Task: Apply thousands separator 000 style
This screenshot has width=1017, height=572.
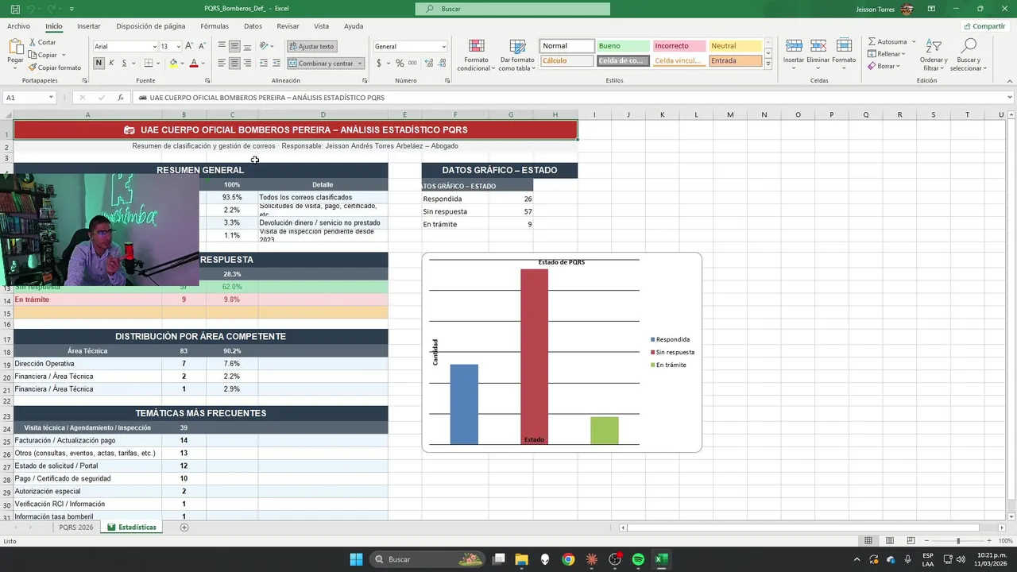Action: 412,63
